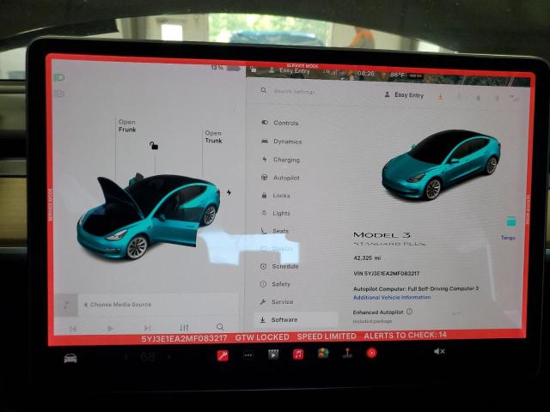This screenshot has width=550, height=412.
Task: Tap the orange software download icon
Action: click(441, 97)
